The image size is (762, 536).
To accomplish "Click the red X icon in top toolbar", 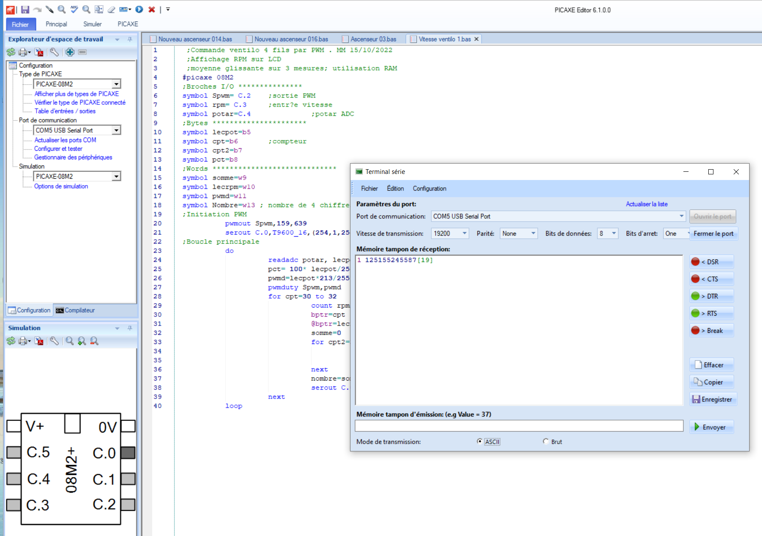I will [x=152, y=9].
